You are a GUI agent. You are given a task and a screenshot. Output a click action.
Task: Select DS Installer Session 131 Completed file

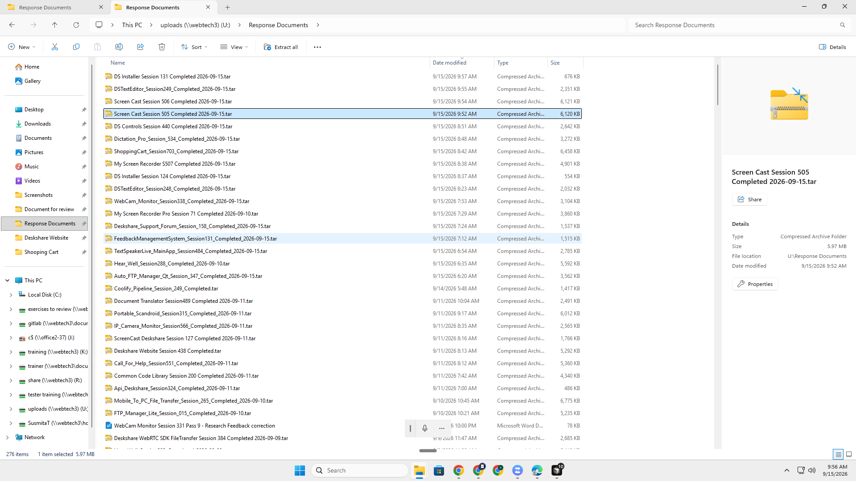click(x=342, y=77)
